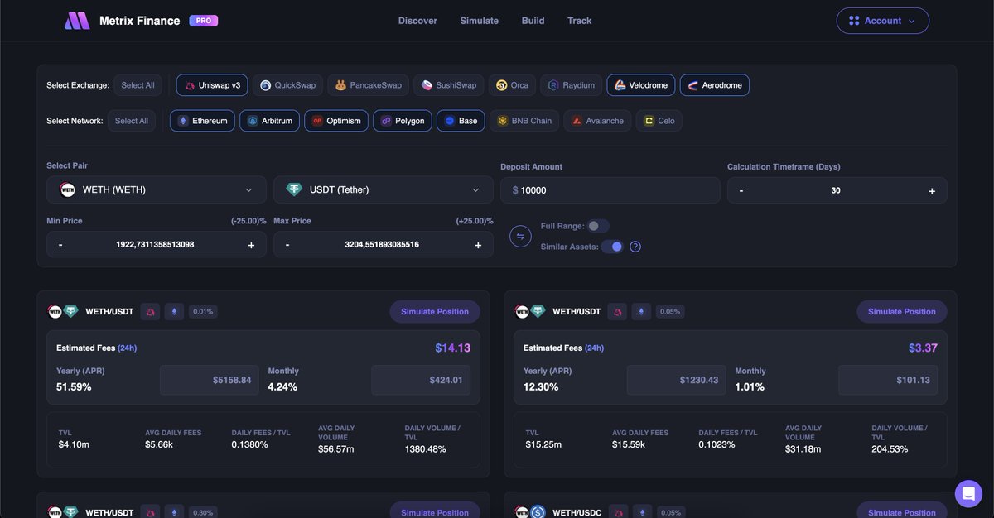Click Ethereum icon on WETH/USDT 0.05% card
994x518 pixels.
click(x=641, y=312)
